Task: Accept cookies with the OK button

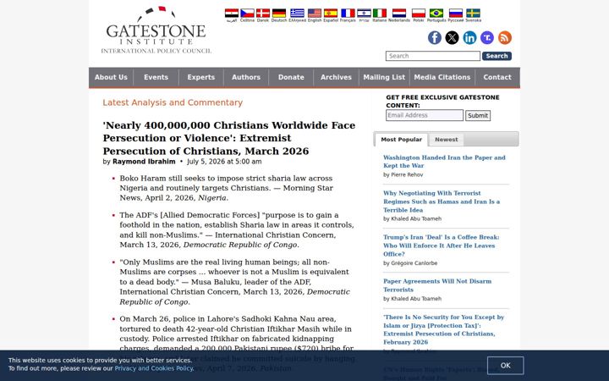Action: 505,366
